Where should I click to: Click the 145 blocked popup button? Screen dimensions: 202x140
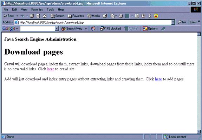click(111, 28)
